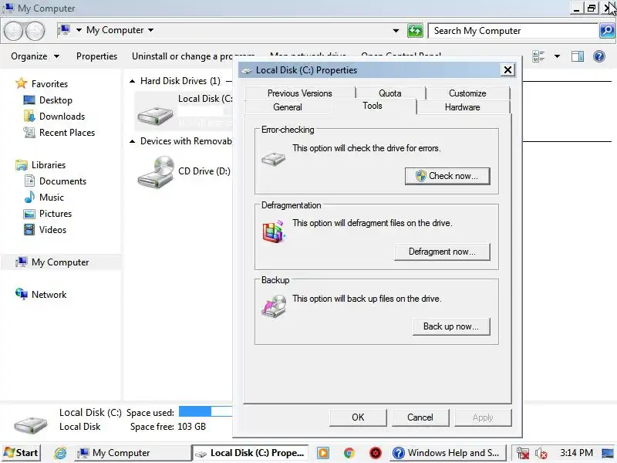Click the Search My Computer field
617x463 pixels.
[x=513, y=31]
